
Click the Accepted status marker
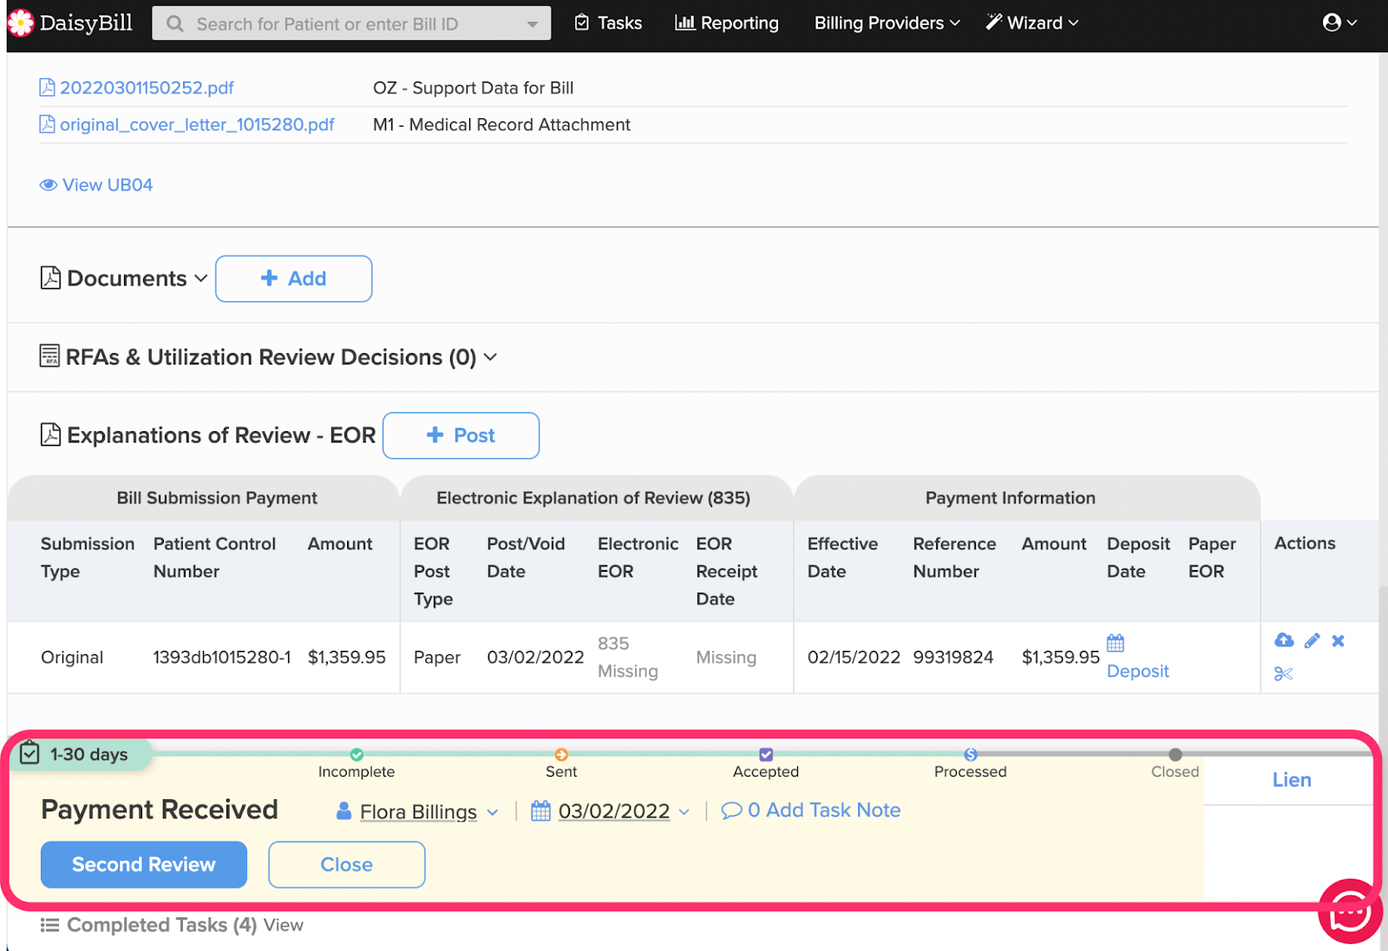tap(766, 755)
